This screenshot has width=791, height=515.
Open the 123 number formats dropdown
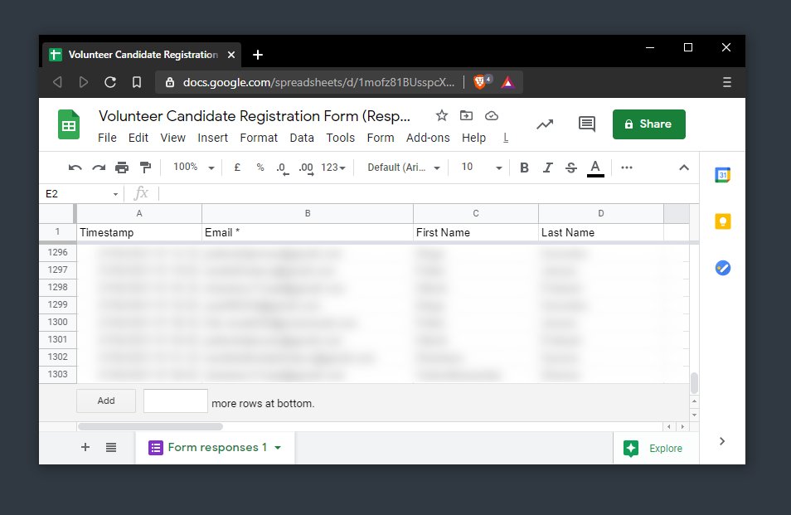(333, 168)
